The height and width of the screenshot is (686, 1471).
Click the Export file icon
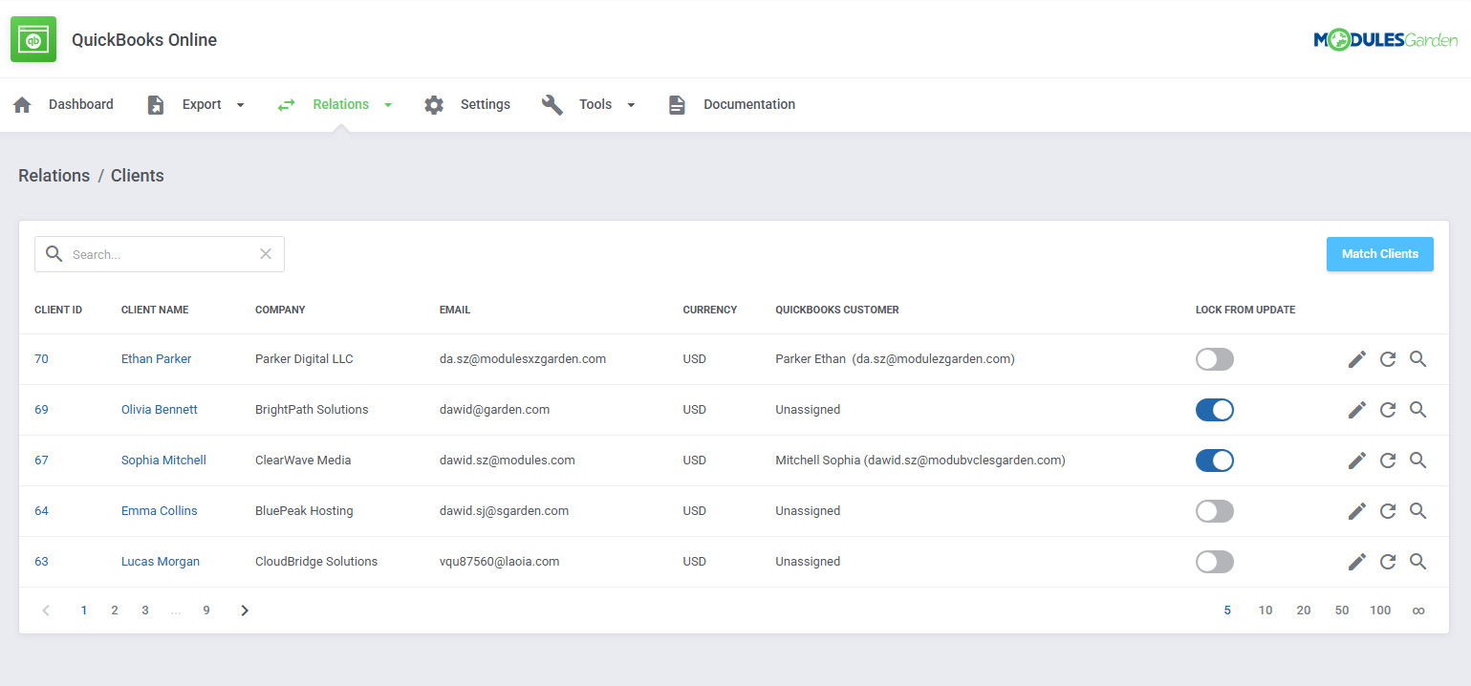point(156,105)
